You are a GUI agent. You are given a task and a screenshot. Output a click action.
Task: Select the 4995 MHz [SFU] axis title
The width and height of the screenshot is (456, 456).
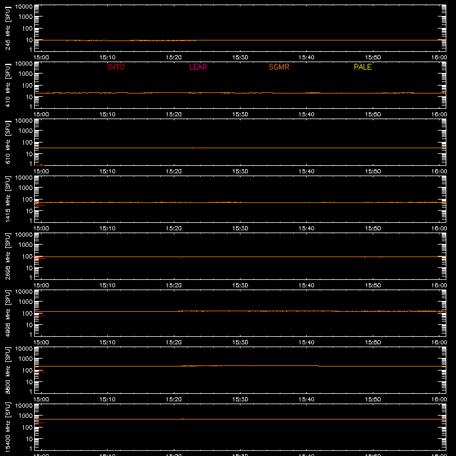(x=7, y=313)
